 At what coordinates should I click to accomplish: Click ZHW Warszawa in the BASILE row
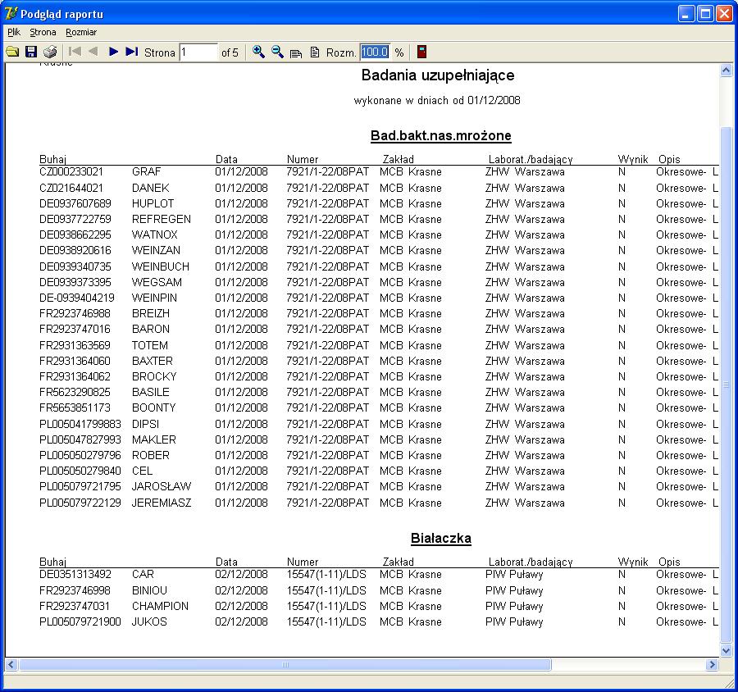pyautogui.click(x=525, y=392)
